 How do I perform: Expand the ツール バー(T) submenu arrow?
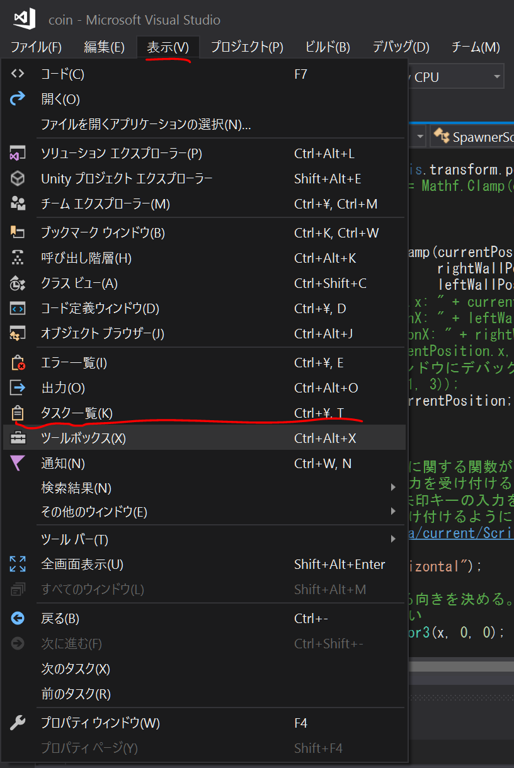click(393, 539)
